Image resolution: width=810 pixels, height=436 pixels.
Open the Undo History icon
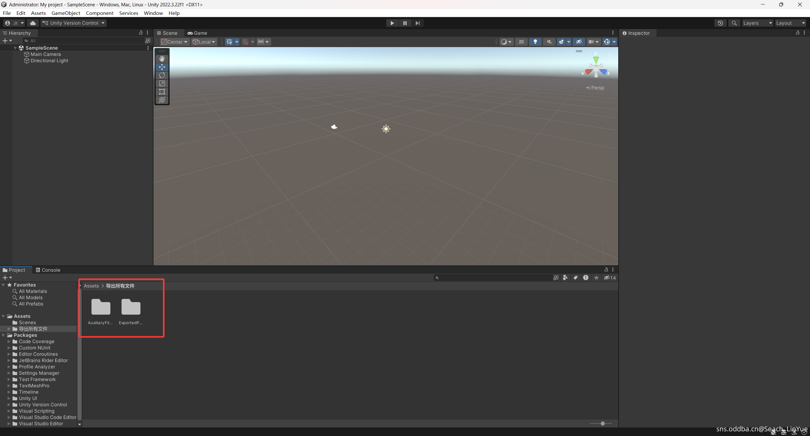tap(720, 23)
